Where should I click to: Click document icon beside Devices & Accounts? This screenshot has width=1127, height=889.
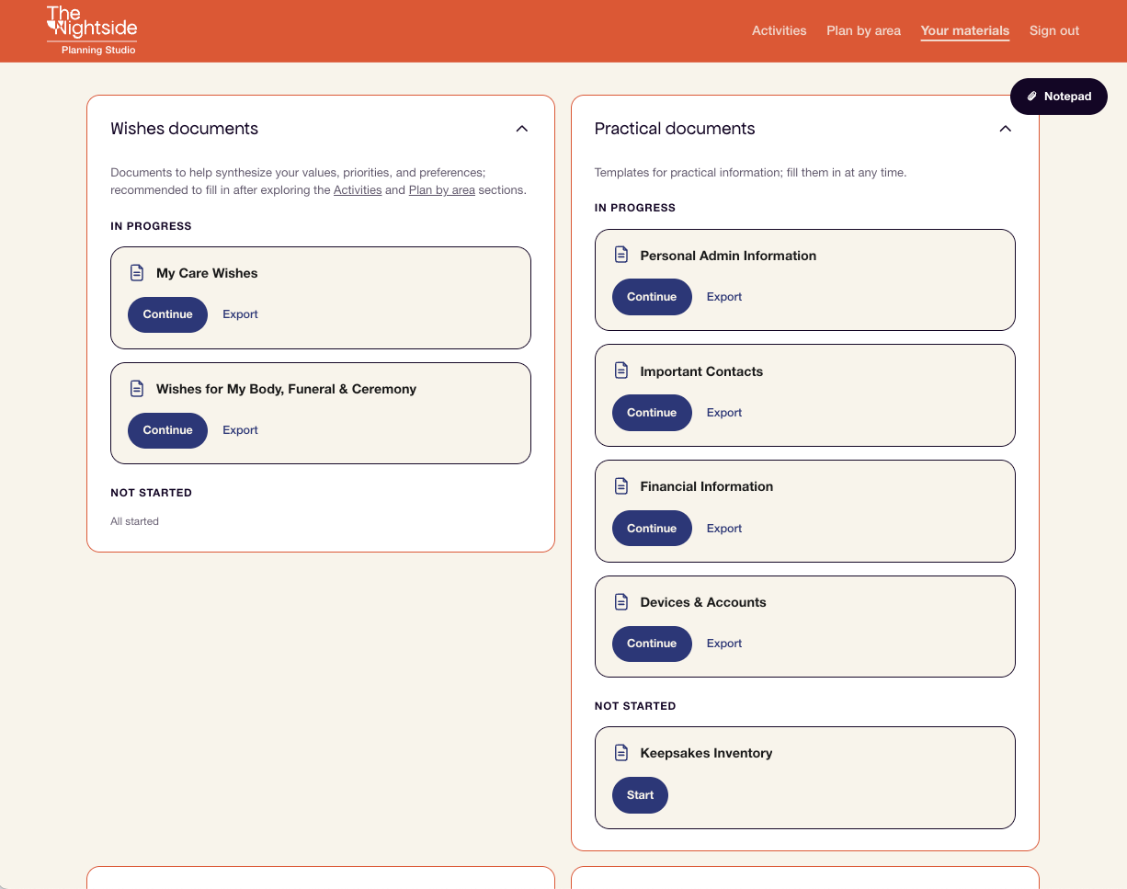pyautogui.click(x=621, y=602)
